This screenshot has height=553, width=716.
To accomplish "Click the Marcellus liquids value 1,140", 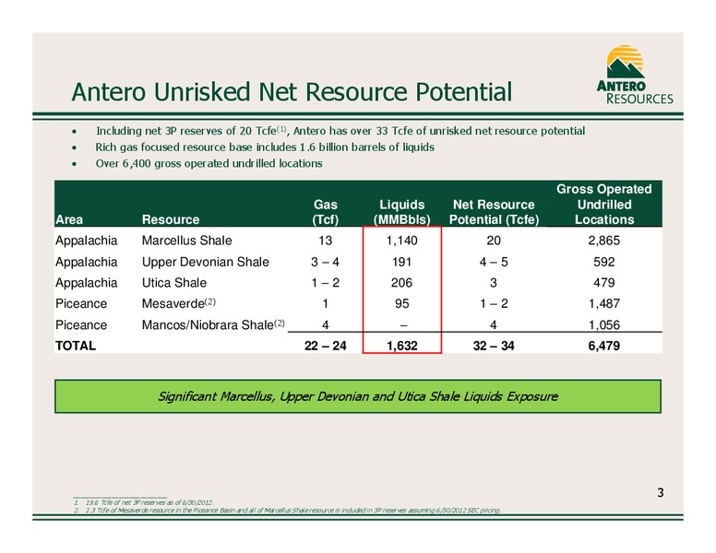I will click(x=402, y=241).
